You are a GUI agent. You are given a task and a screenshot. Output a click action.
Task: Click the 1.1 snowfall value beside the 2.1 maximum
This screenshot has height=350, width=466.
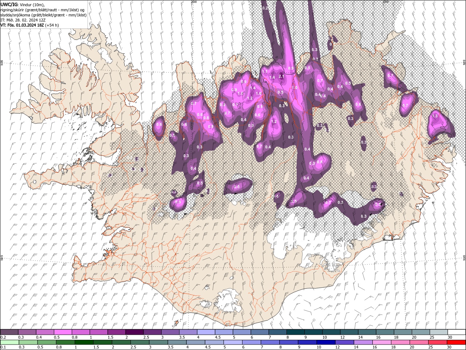tap(265, 71)
